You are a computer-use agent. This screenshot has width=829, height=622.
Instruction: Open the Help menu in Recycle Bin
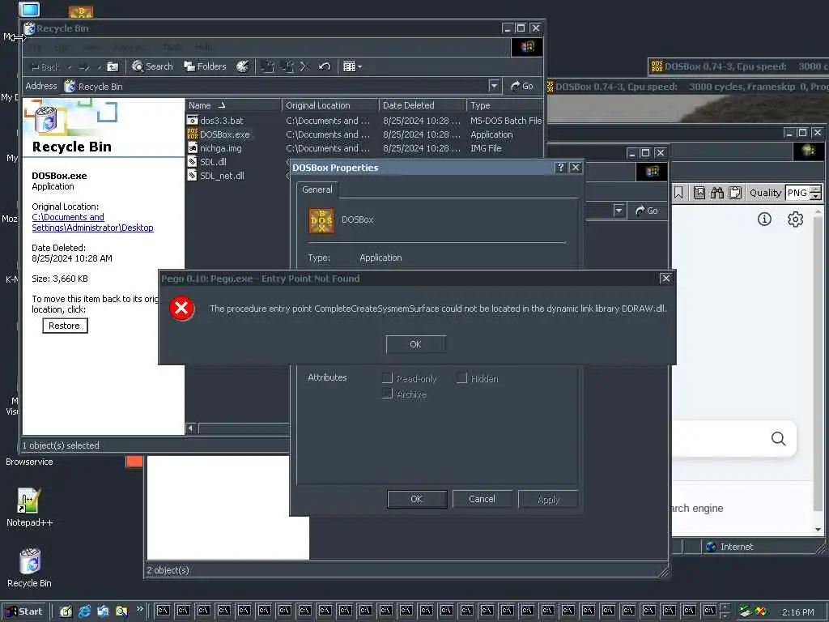pos(203,48)
